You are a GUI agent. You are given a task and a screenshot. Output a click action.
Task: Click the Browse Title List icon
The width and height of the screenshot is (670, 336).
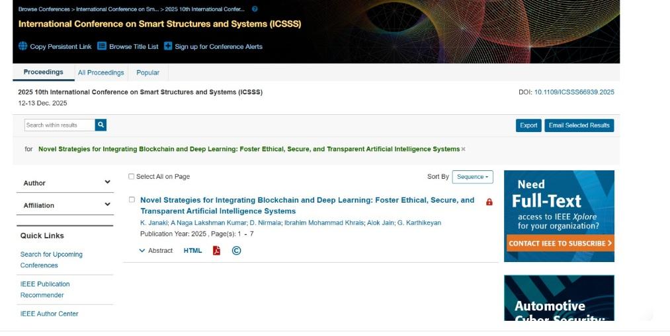click(102, 46)
